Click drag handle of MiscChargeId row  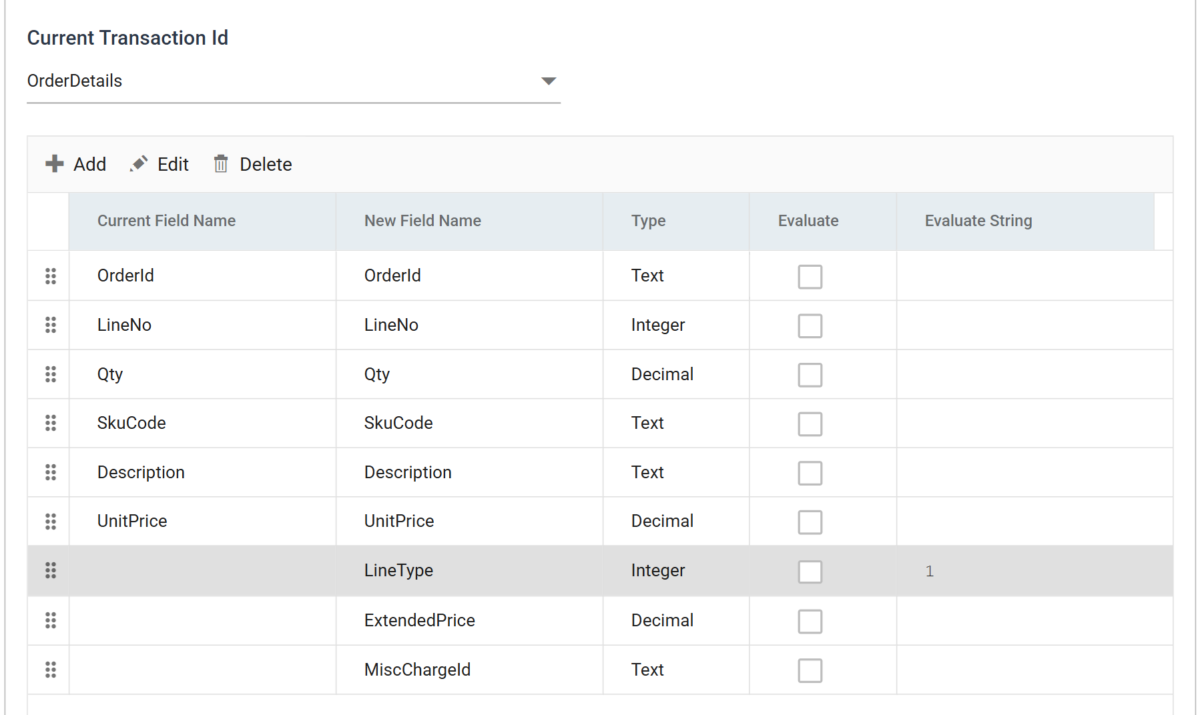tap(51, 670)
